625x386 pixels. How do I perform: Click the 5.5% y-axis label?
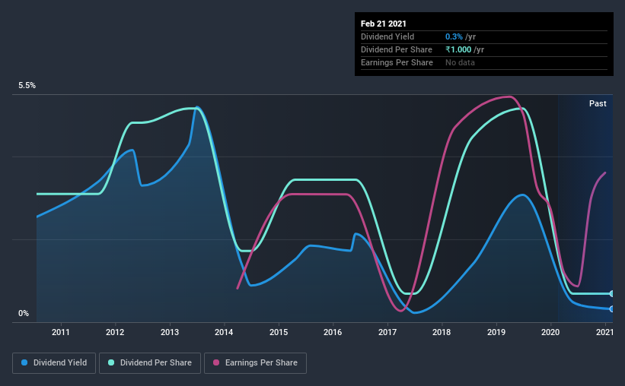(x=27, y=86)
